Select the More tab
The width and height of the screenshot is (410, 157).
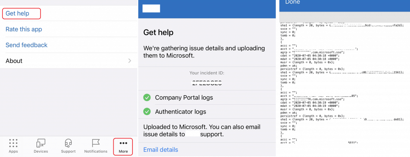click(123, 147)
